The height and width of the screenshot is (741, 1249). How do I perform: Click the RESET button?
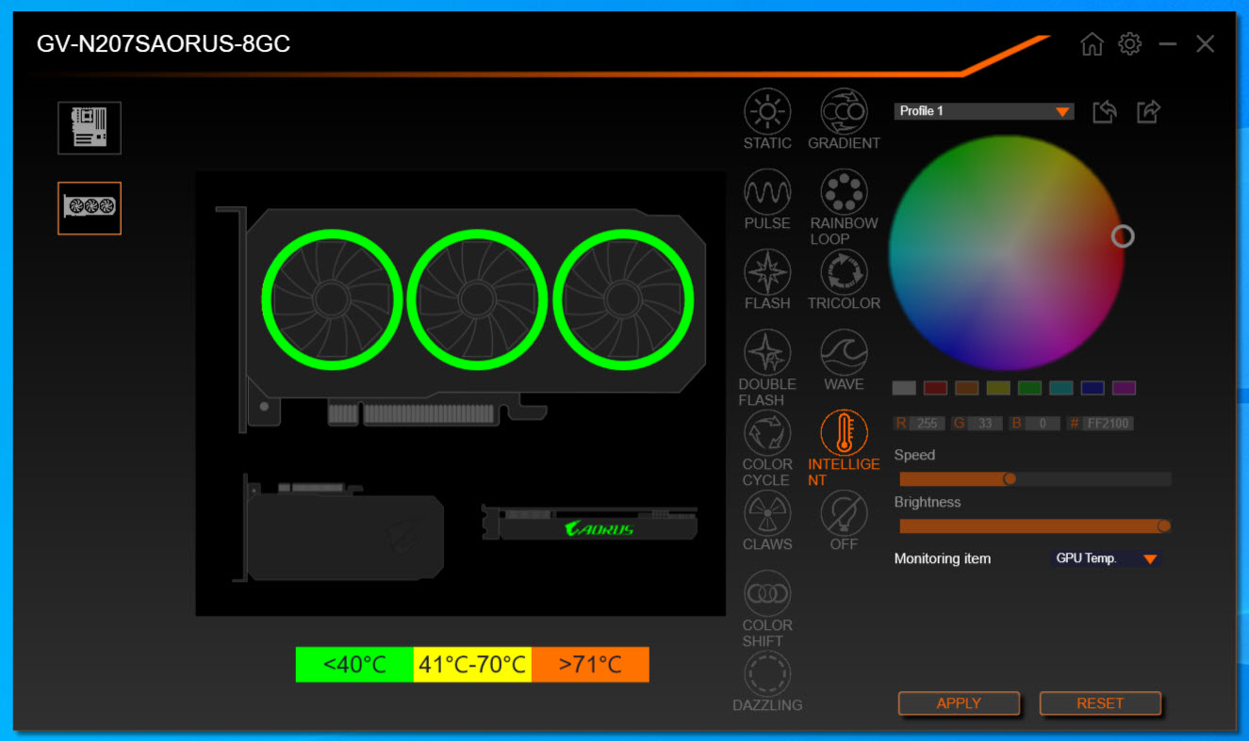[x=1100, y=703]
